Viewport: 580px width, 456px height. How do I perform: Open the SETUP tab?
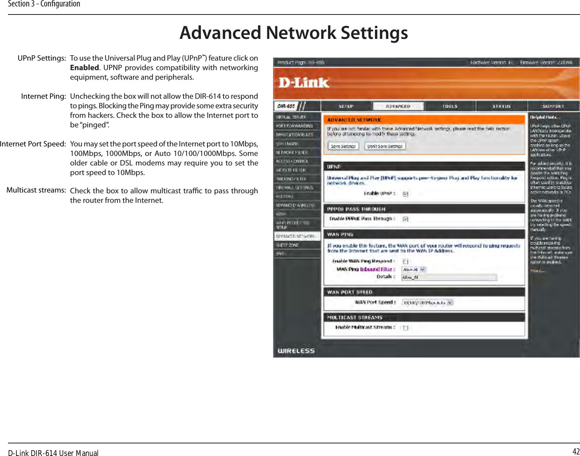pyautogui.click(x=346, y=106)
